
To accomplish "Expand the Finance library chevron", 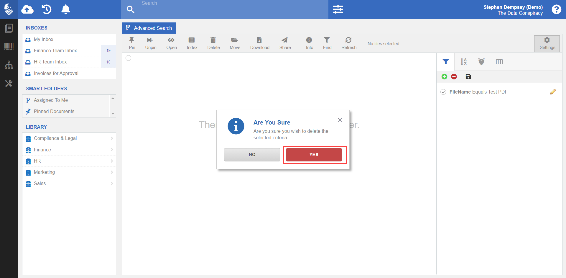I will [x=112, y=150].
